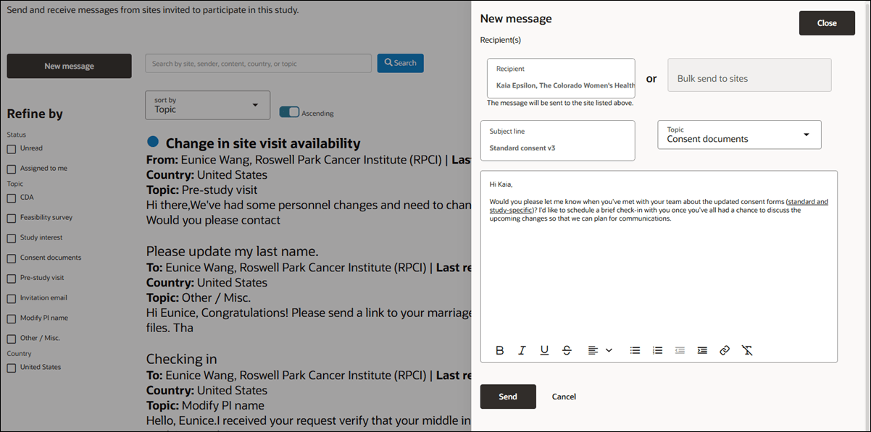Screen dimensions: 871x432
Task: Increase indent of the message text
Action: (x=701, y=350)
